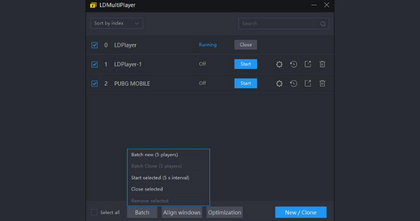Open settings gear for PUBG MOBILE

click(x=279, y=84)
